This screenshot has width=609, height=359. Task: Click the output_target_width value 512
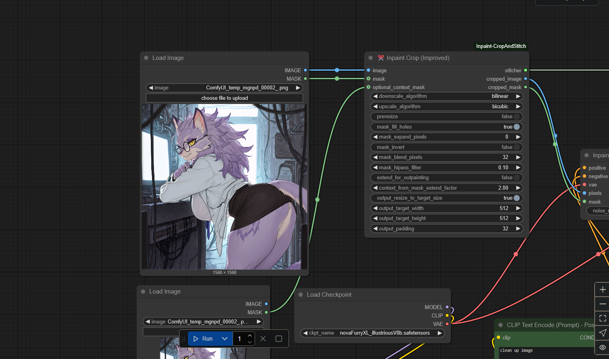(x=504, y=208)
